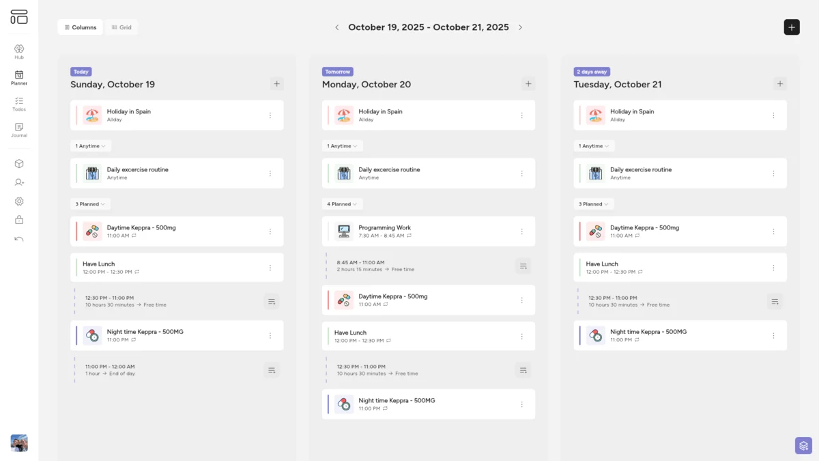
Task: Click the layers icon in bottom-right corner
Action: pos(803,446)
